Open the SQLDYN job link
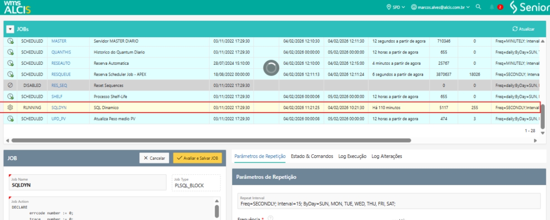Screen dimensions: 550x220 click(x=59, y=108)
